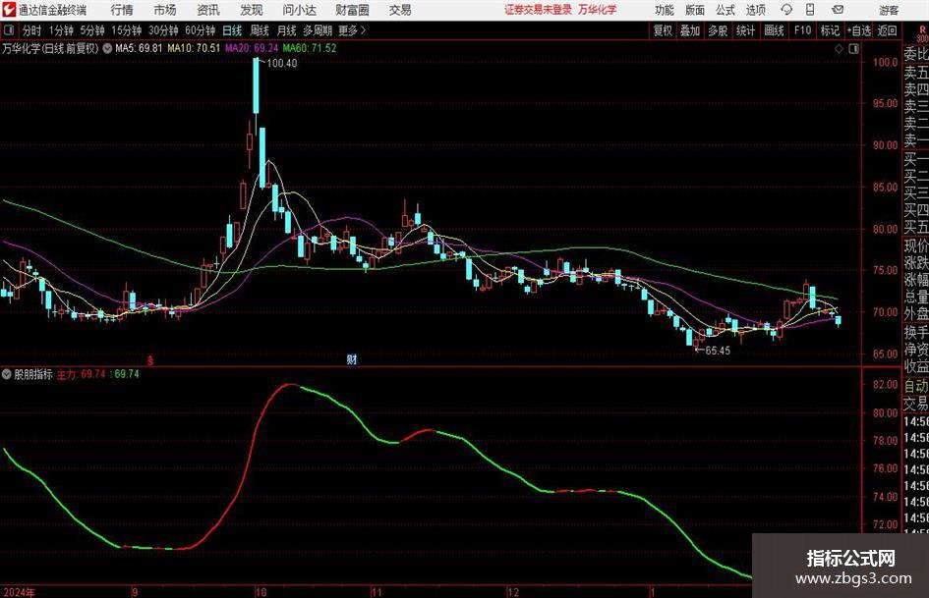Screen dimensions: 929x598
Task: Click the 证券交易未登录 login link
Action: click(x=538, y=10)
